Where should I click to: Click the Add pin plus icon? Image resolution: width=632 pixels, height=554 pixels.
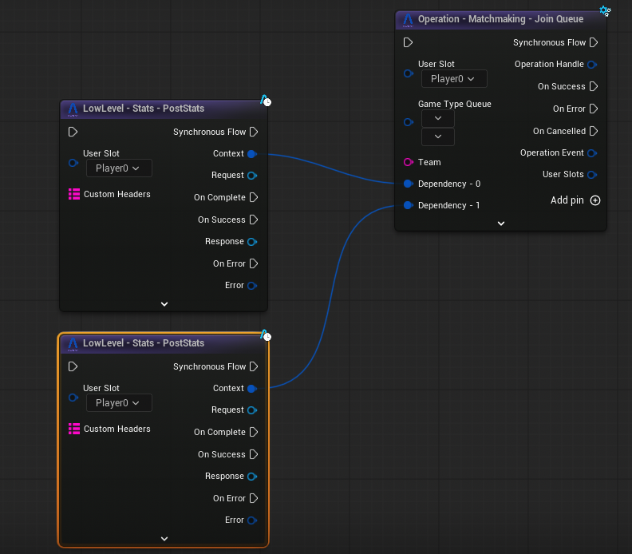coord(594,200)
